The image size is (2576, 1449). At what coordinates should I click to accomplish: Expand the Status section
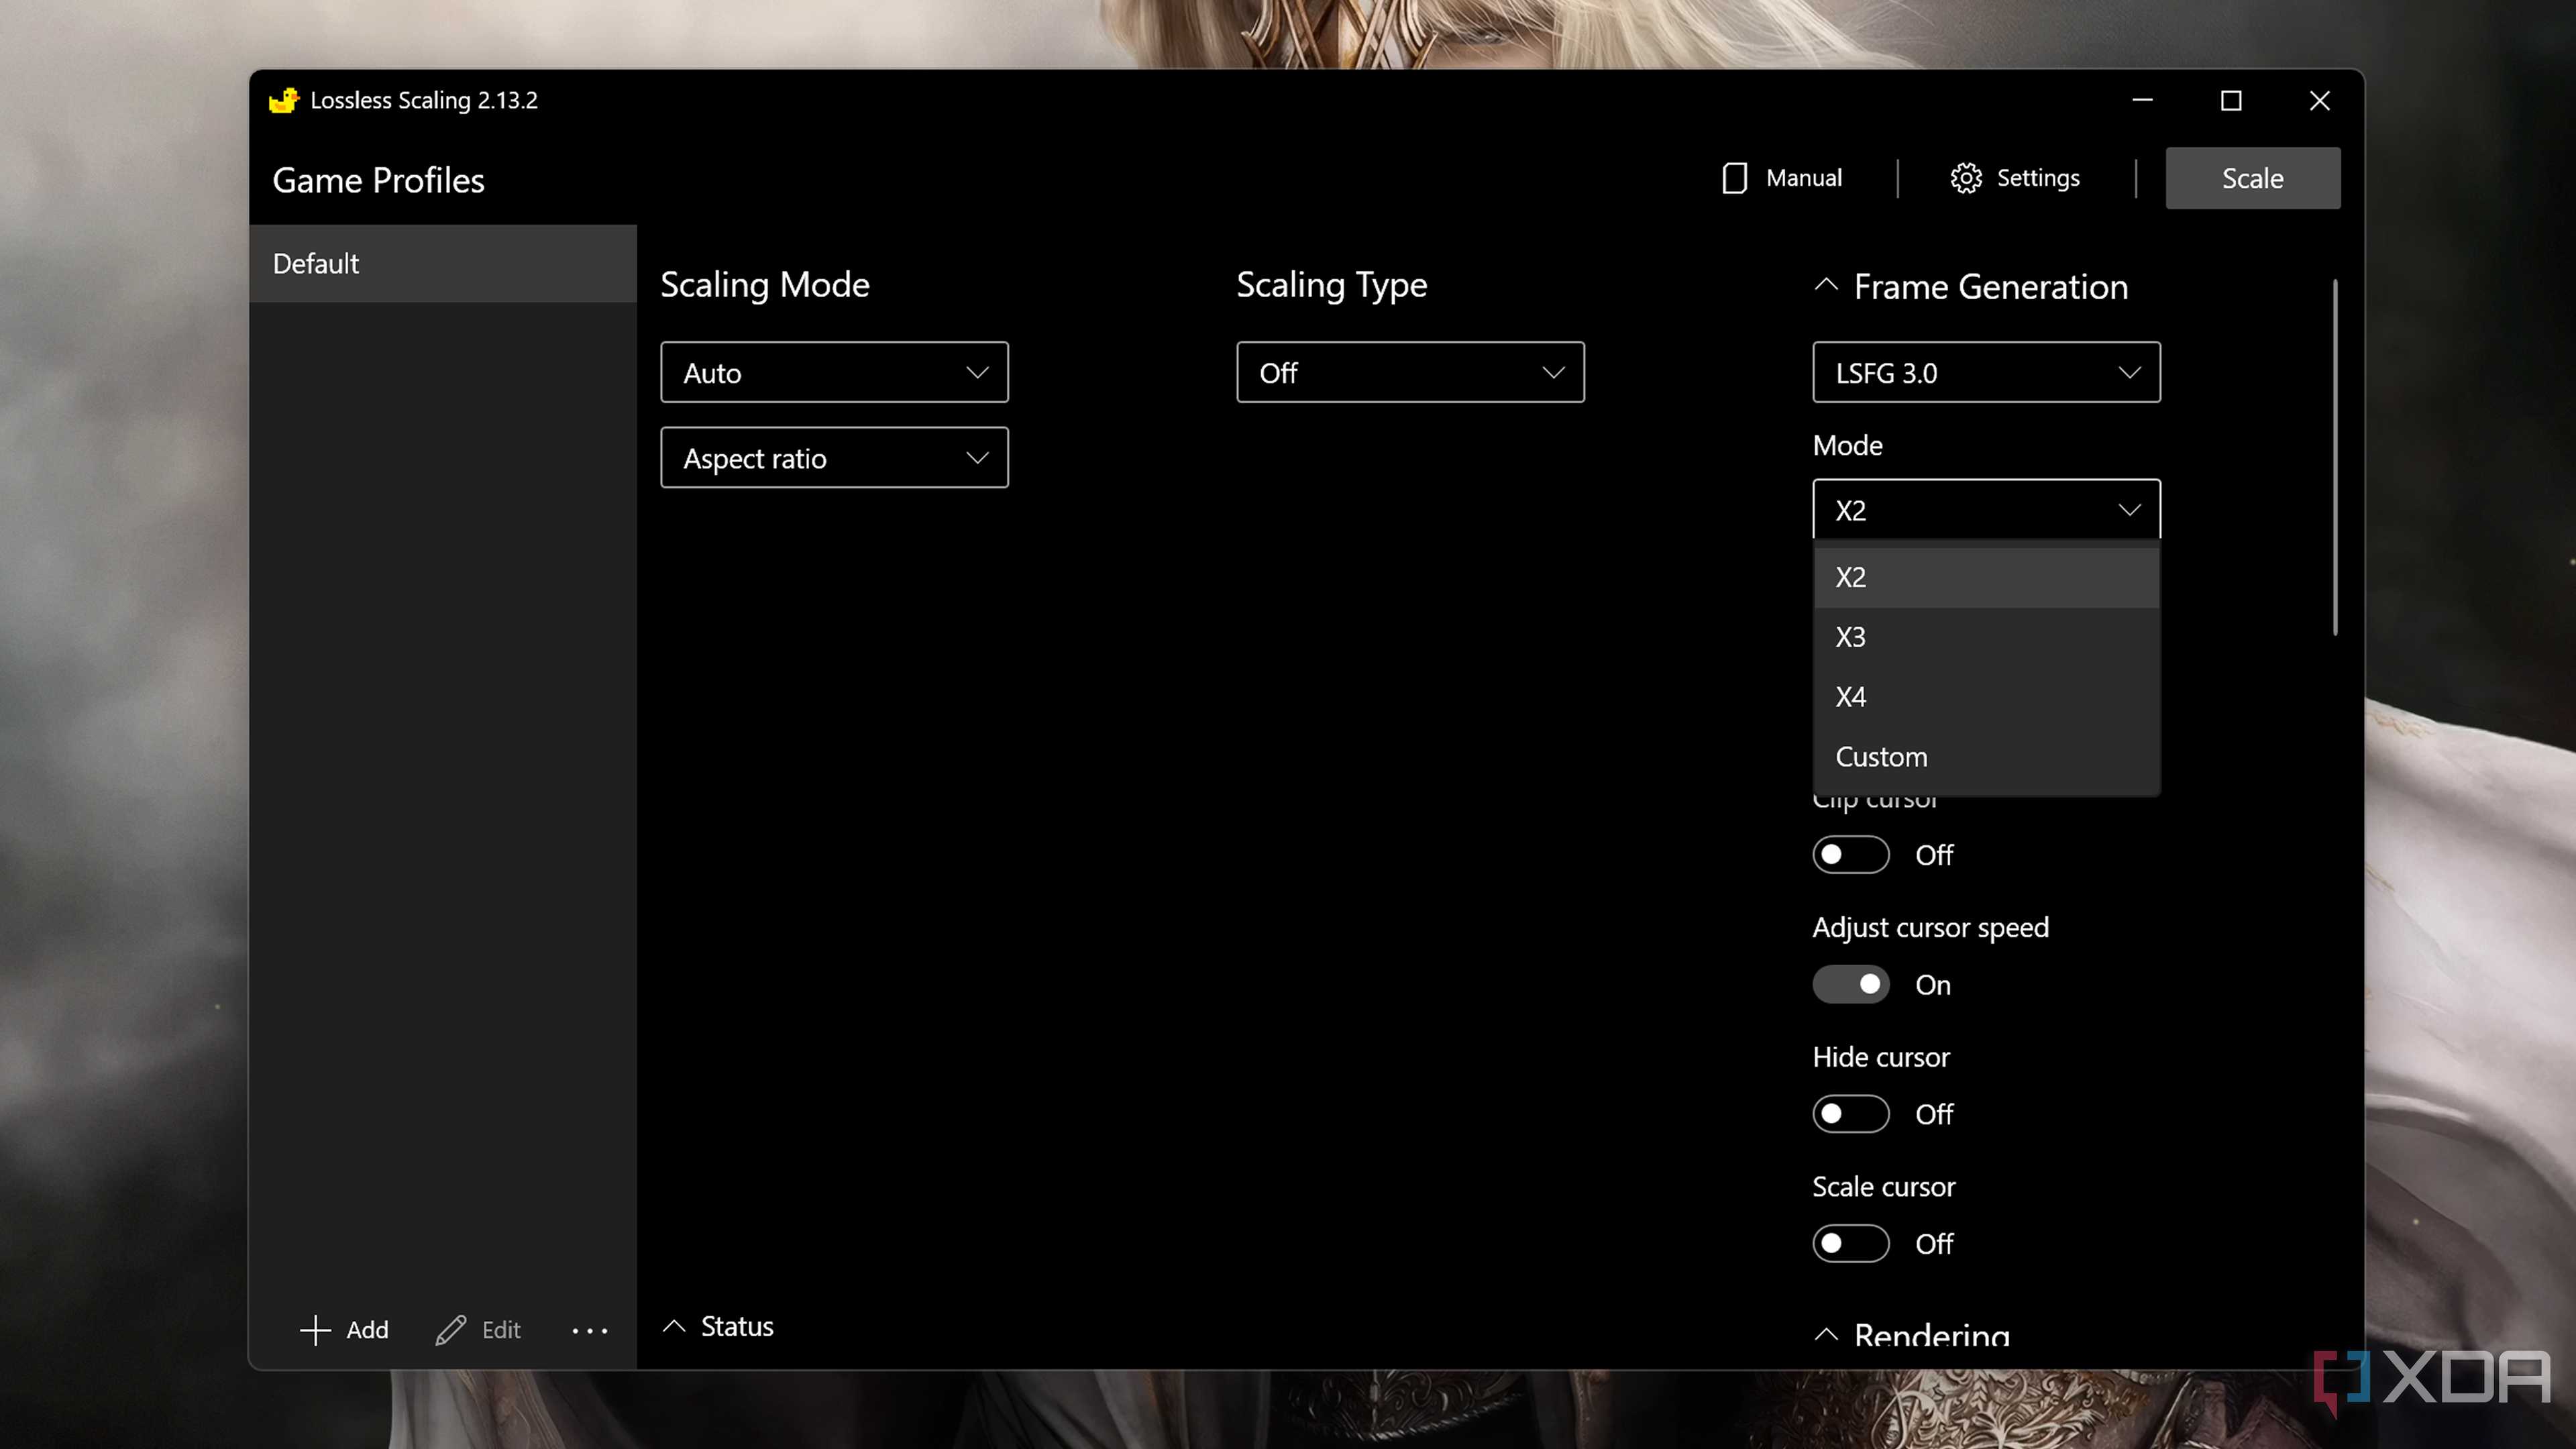coord(675,1327)
